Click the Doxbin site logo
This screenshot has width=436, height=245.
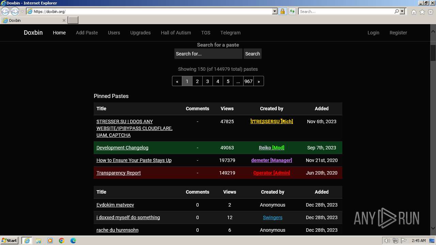click(33, 33)
